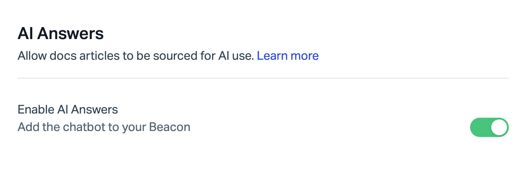Flip the green on/off switch at right
530x171 pixels.
click(489, 127)
